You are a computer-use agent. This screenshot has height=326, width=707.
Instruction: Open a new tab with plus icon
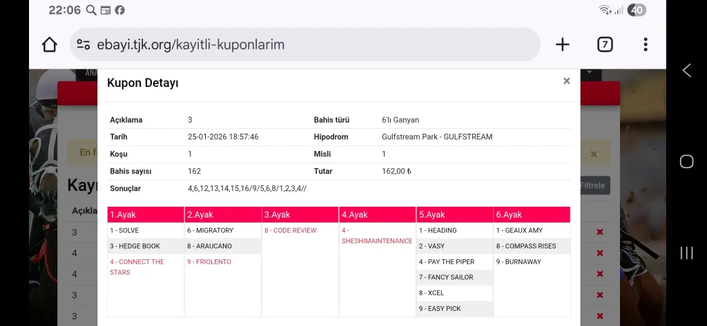click(x=563, y=45)
